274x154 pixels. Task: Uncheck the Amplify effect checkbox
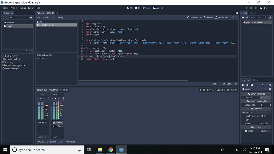(54, 123)
